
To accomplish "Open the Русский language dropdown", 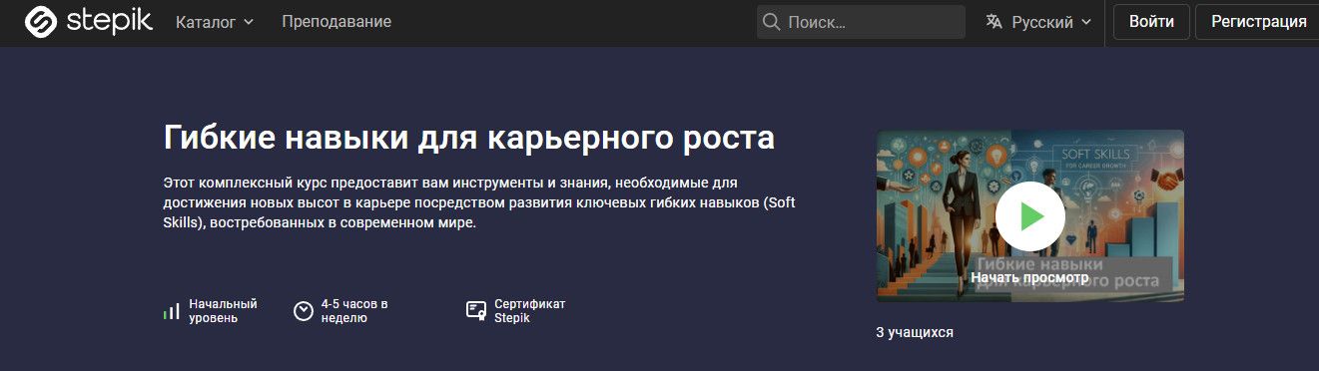I will point(1038,22).
